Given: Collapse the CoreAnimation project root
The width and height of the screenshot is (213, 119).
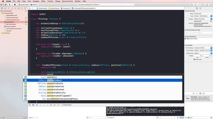Looking at the screenshot, I should point(1,11).
